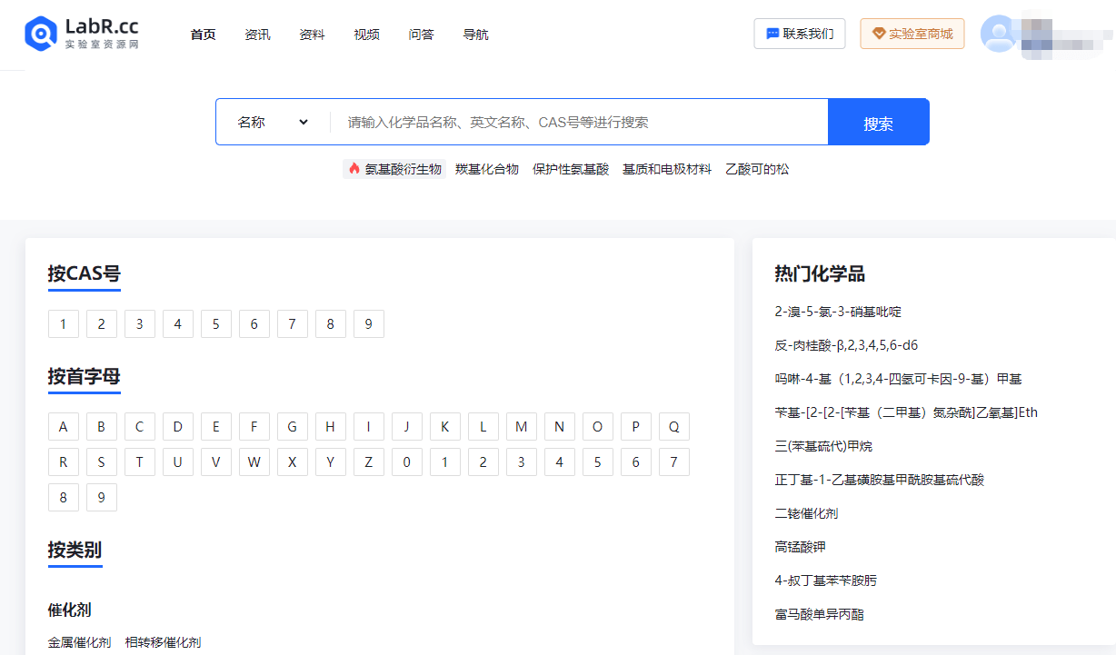Select hot keyword 羰基化合物

click(487, 169)
